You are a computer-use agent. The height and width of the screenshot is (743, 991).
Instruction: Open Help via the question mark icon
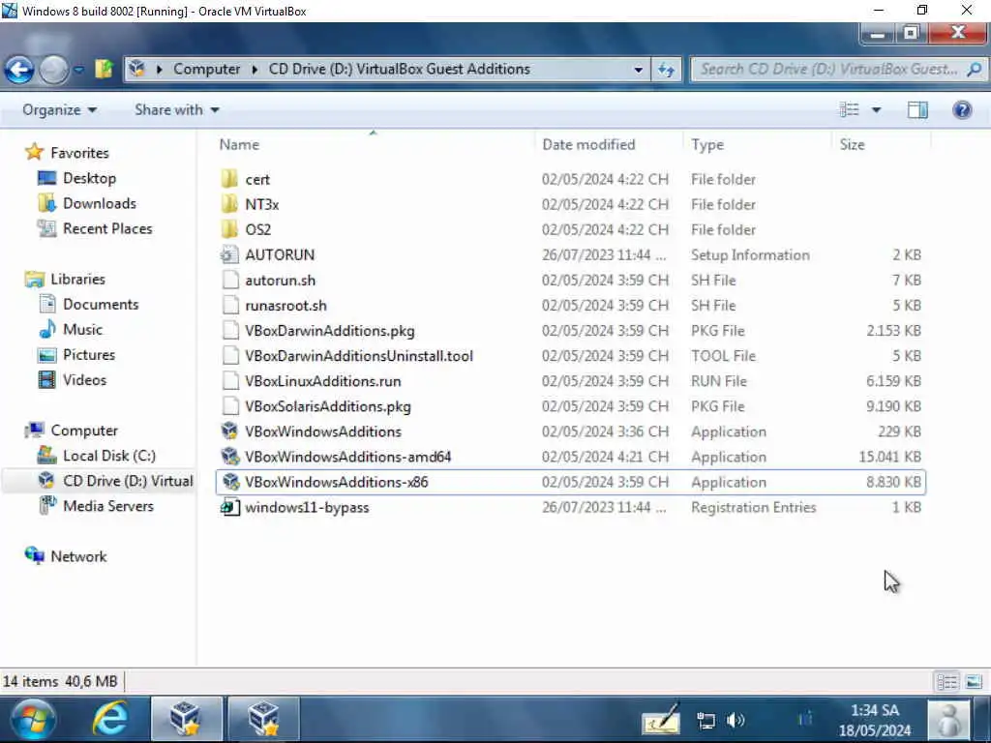[962, 110]
